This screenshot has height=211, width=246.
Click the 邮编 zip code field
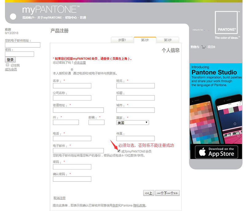point(97,122)
